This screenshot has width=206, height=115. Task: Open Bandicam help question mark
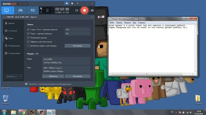pyautogui.click(x=78, y=4)
